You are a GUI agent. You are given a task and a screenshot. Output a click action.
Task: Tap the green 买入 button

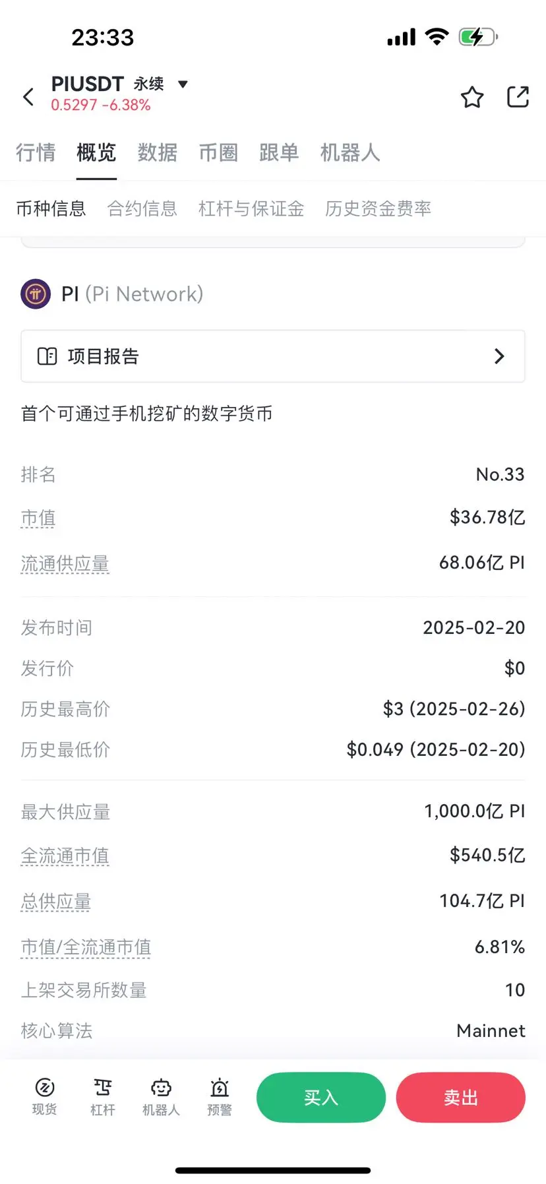[321, 1098]
